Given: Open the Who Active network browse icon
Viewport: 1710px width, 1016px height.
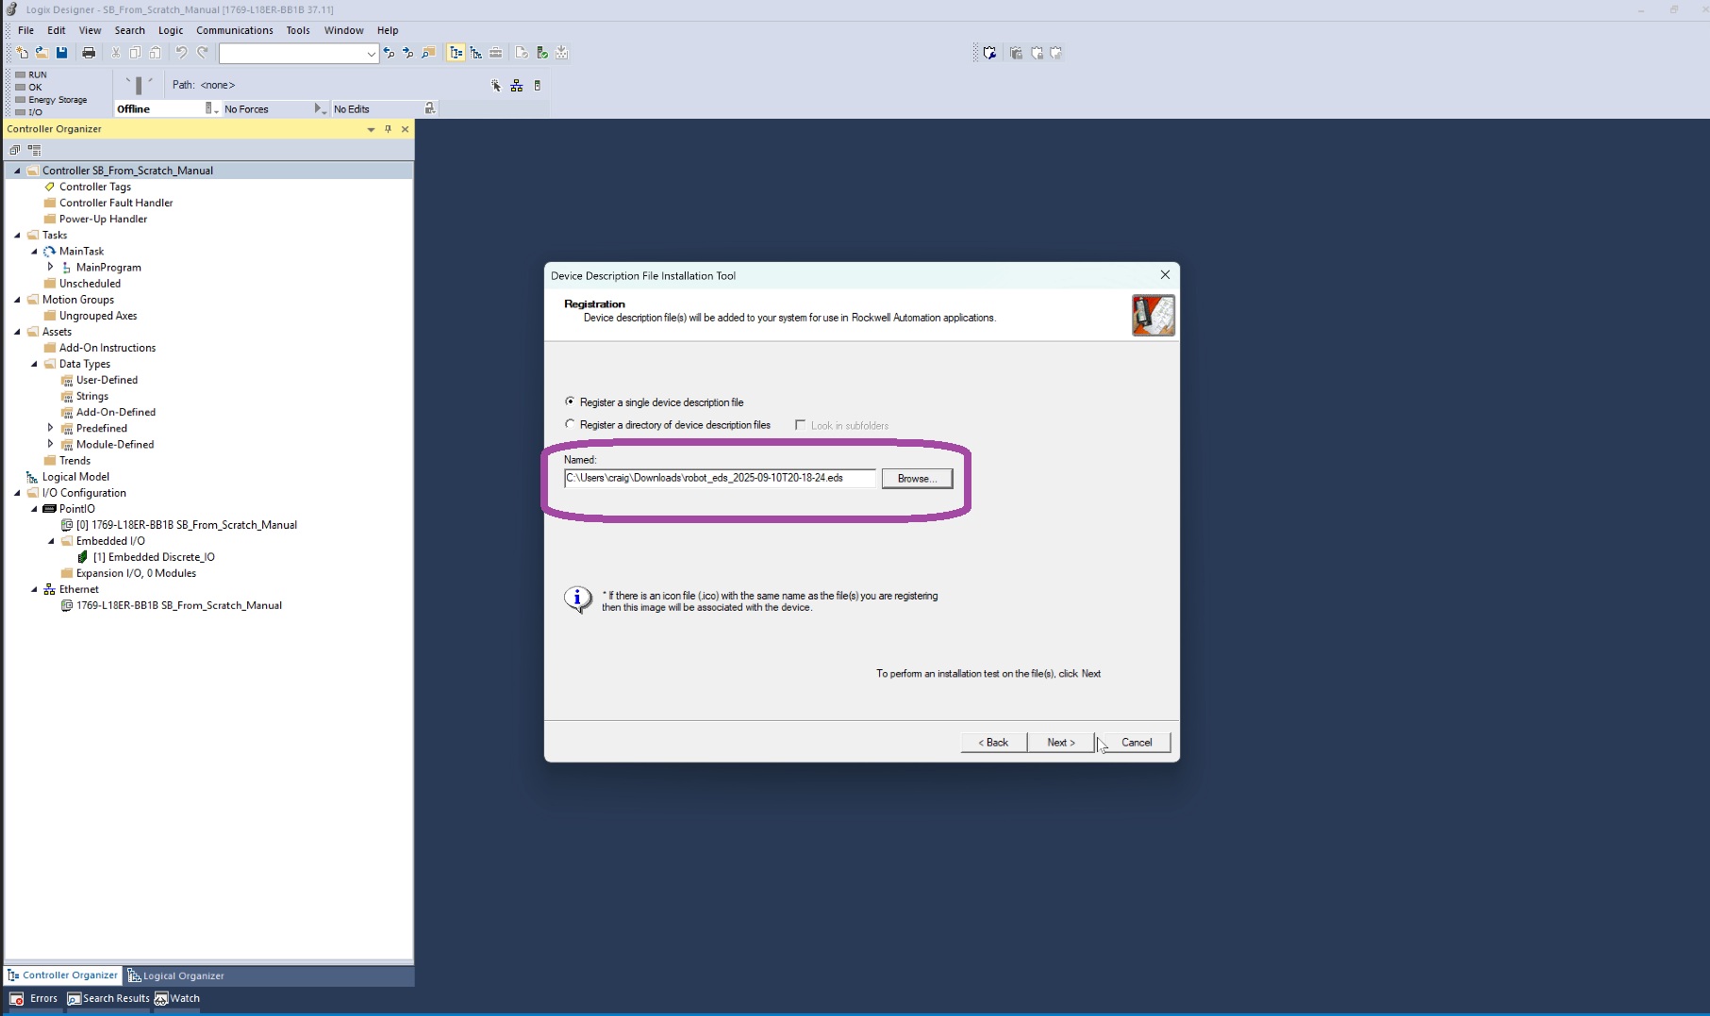Looking at the screenshot, I should click(517, 86).
